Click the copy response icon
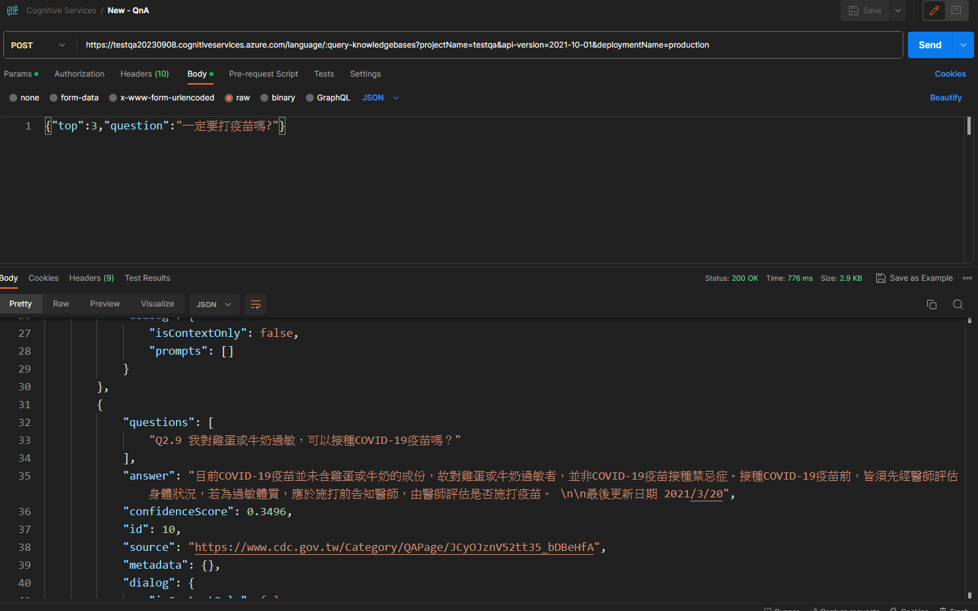 coord(932,305)
